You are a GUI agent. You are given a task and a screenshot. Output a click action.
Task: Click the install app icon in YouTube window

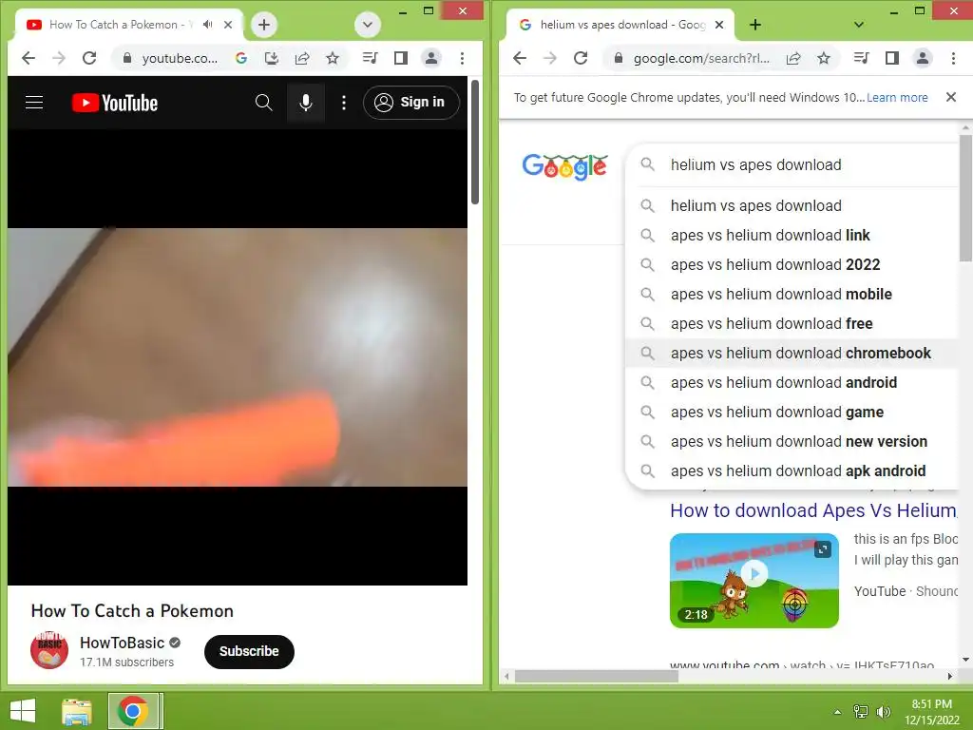271,58
